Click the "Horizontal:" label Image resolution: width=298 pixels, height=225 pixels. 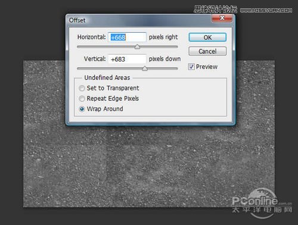click(92, 37)
